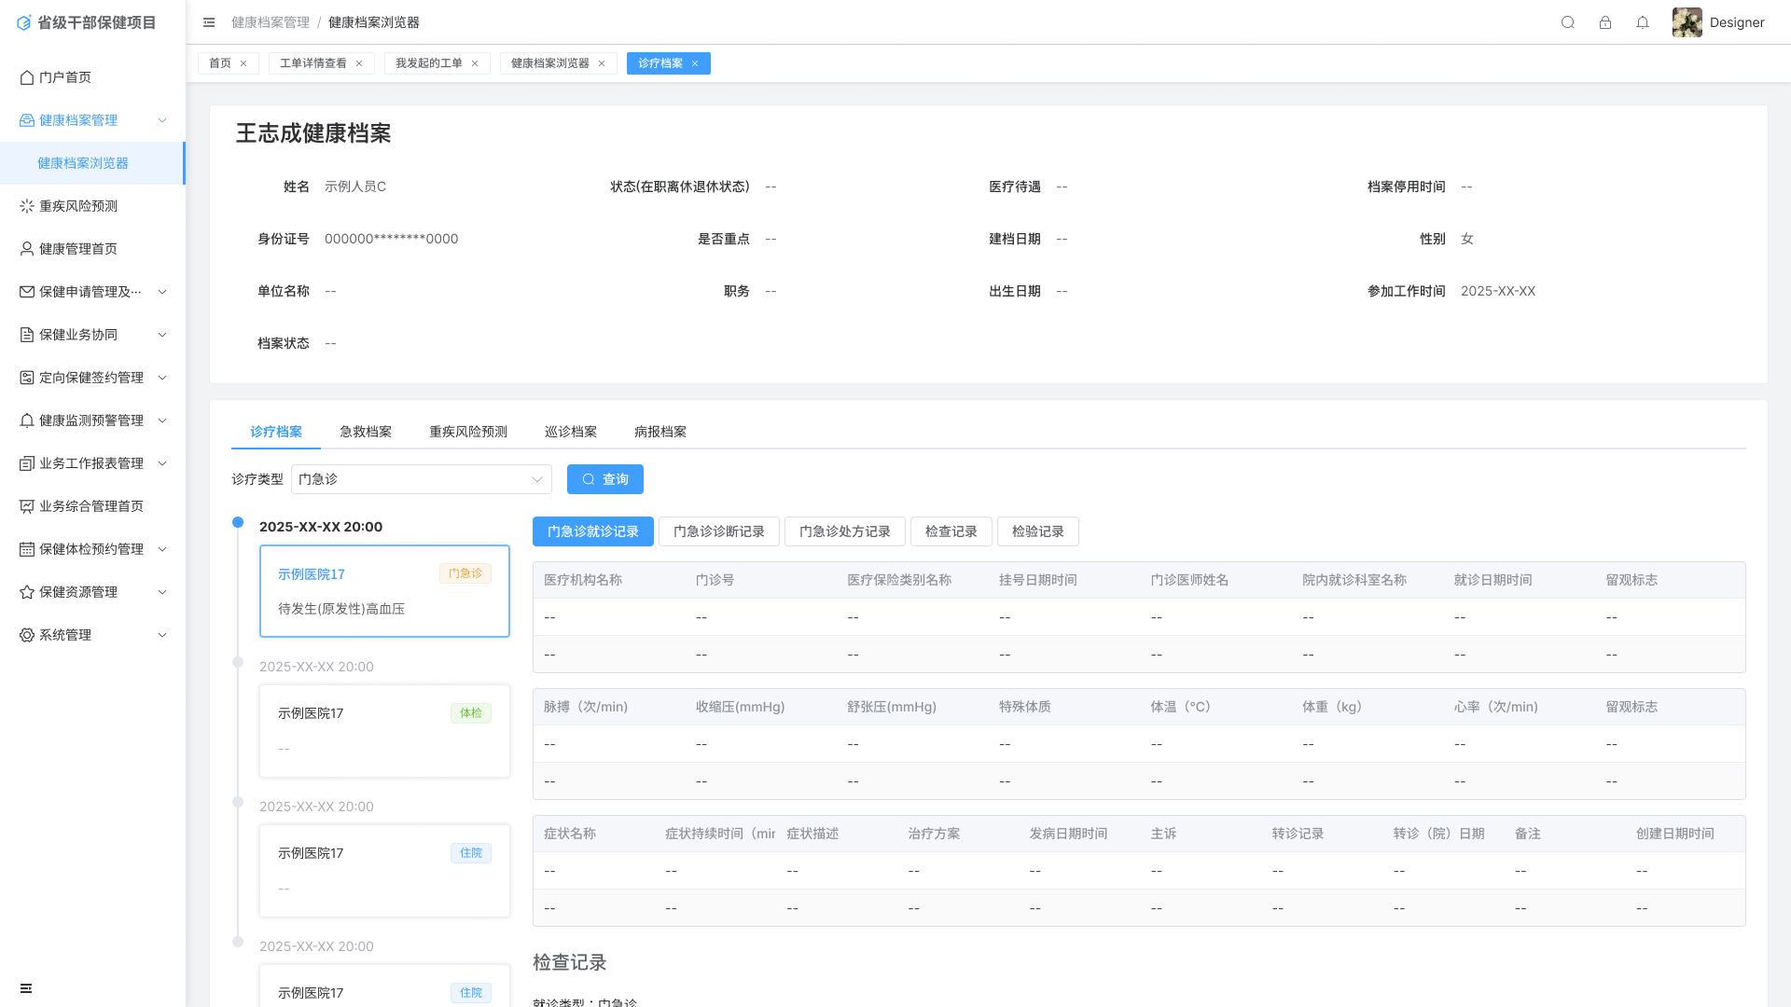This screenshot has width=1791, height=1007.
Task: Switch to the 病报档案 tab
Action: (x=660, y=432)
